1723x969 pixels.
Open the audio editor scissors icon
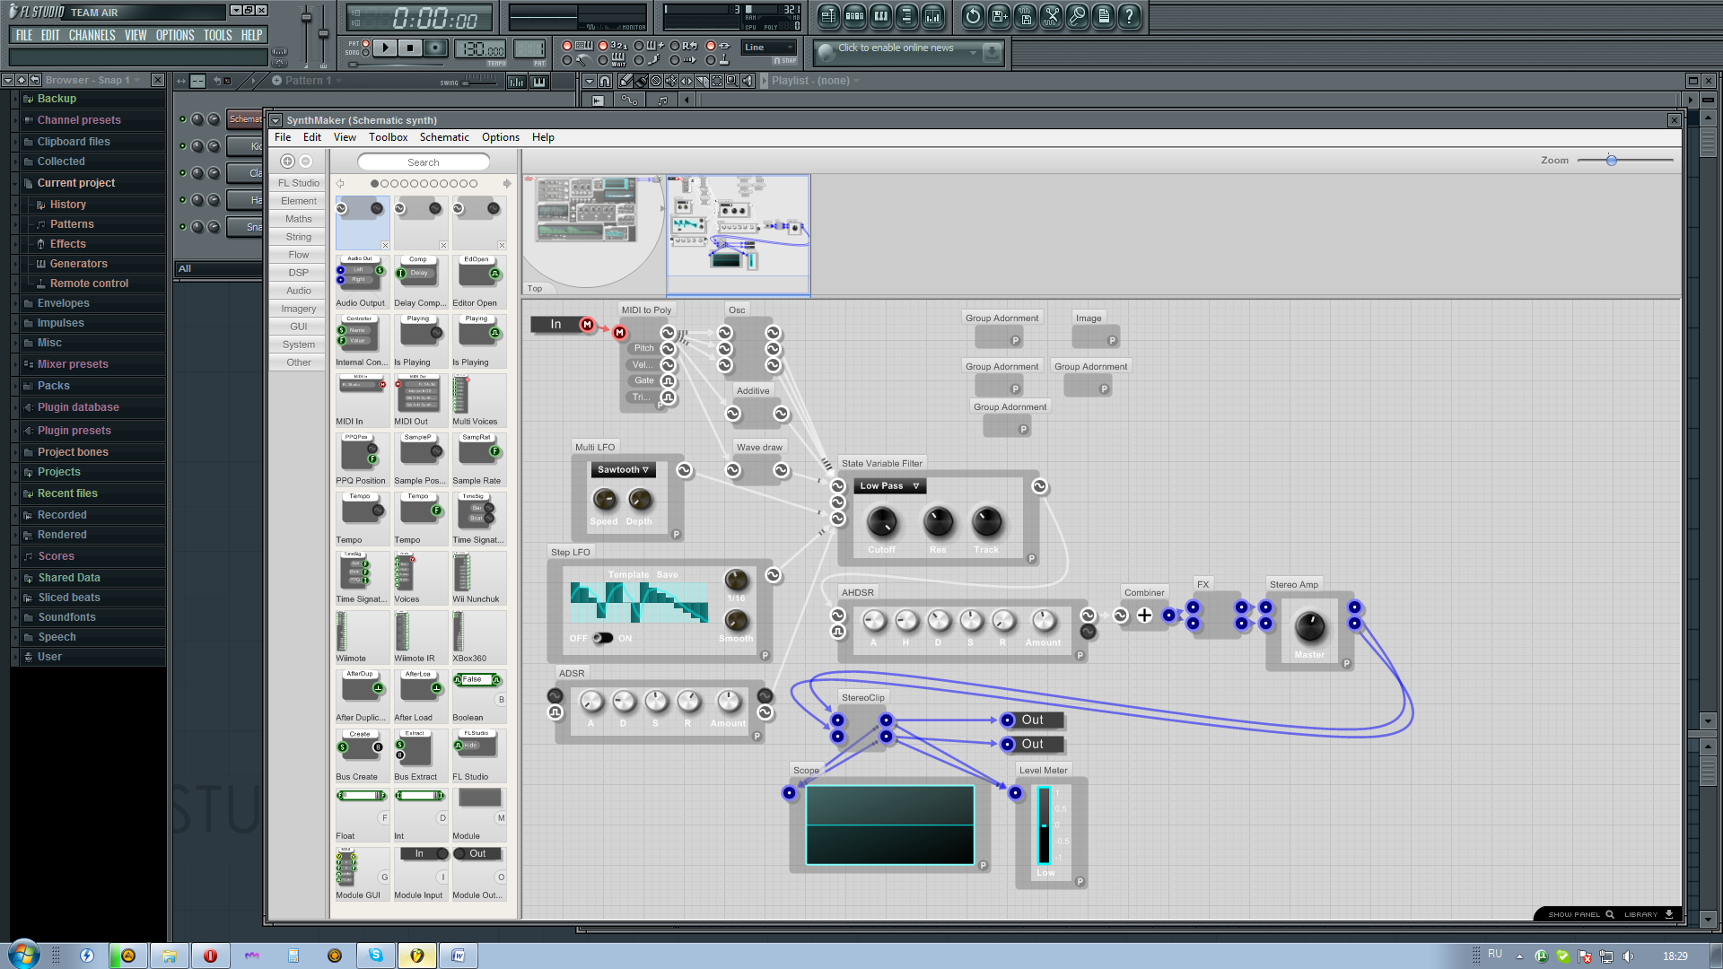pos(1051,15)
